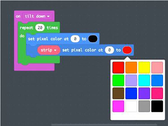The width and height of the screenshot is (168, 126).
Task: Pick the lavender palette swatch
Action: pyautogui.click(x=131, y=80)
